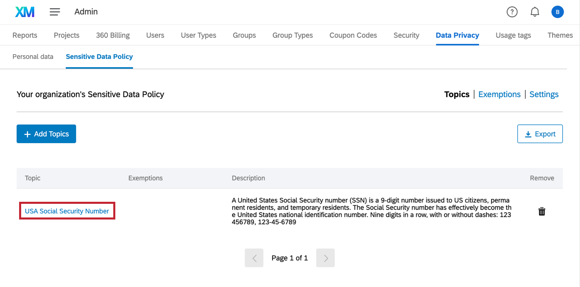Viewport: 580px width, 287px height.
Task: Click the Remove column header
Action: click(x=542, y=178)
